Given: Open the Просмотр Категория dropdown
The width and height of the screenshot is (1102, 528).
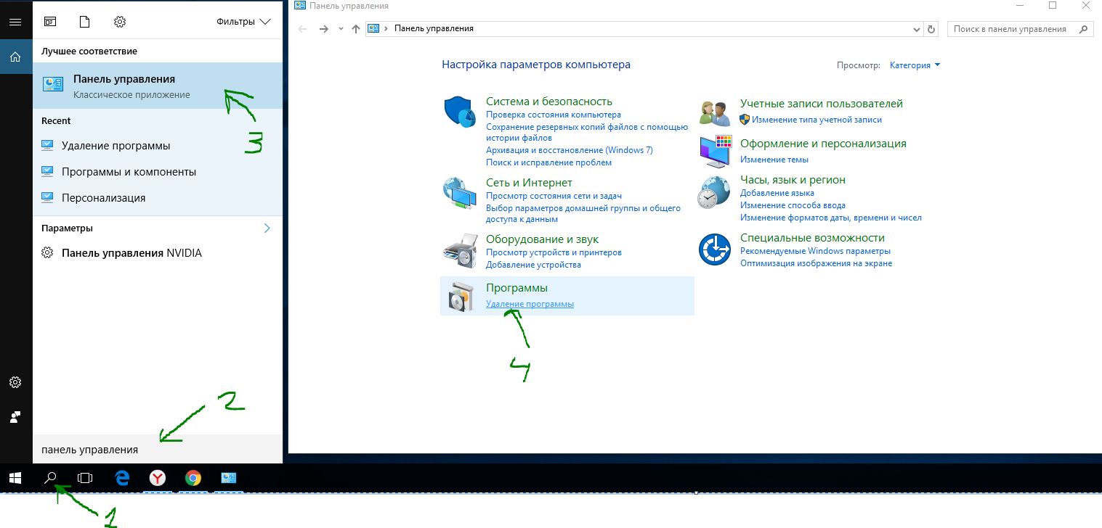Looking at the screenshot, I should click(x=915, y=65).
